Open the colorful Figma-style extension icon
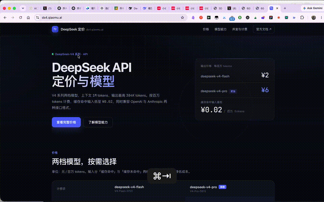This screenshot has height=202, width=324. coord(271,18)
